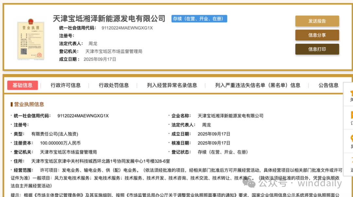View the 公告信息 tab
This screenshot has width=353, height=197.
tap(328, 85)
